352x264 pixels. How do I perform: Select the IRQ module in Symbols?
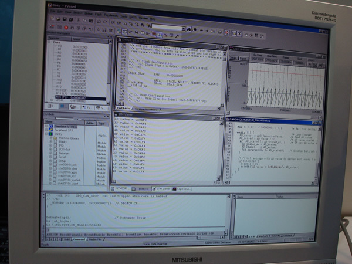click(61, 145)
